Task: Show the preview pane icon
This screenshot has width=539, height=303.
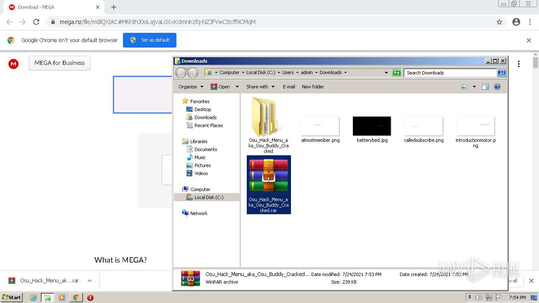Action: point(486,87)
